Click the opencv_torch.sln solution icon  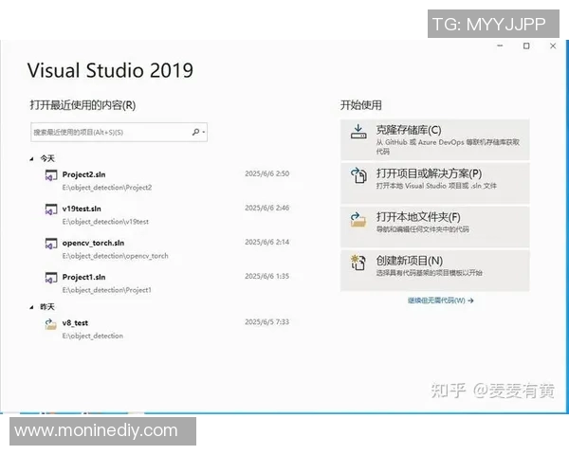pyautogui.click(x=51, y=244)
